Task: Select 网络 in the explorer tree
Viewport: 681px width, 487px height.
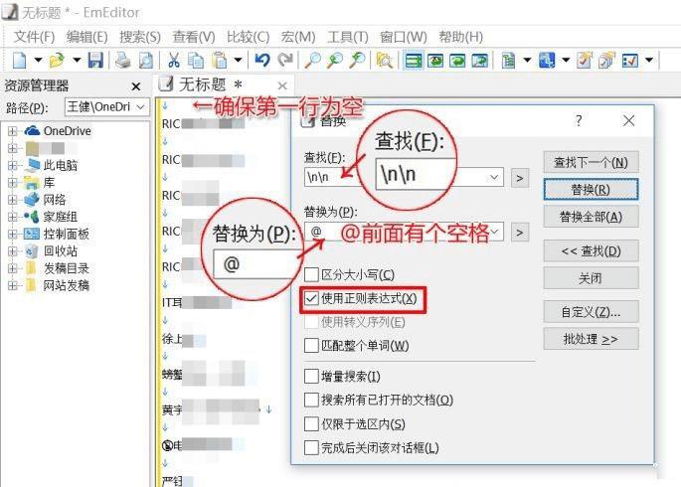Action: click(55, 200)
